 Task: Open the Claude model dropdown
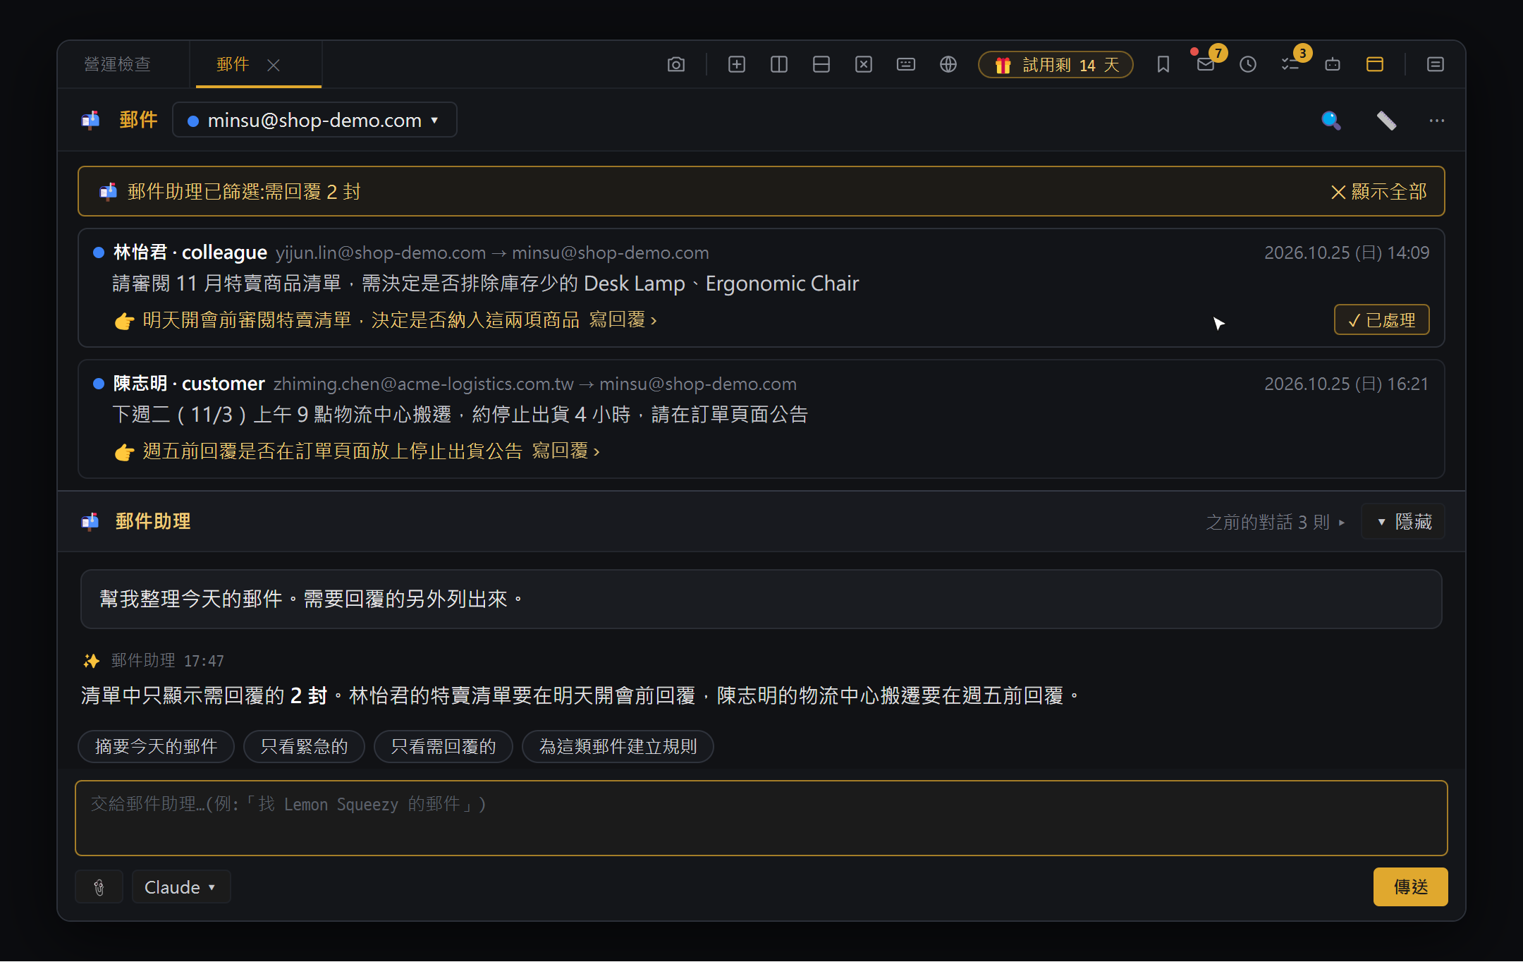point(181,887)
